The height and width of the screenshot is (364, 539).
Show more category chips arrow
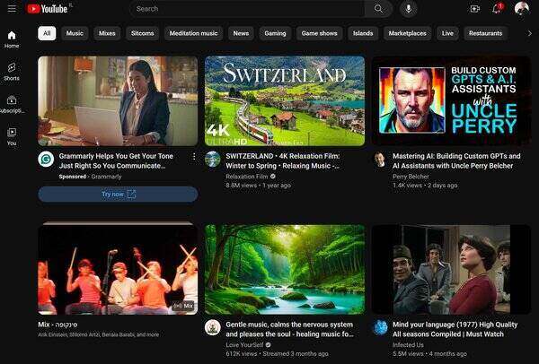(x=529, y=33)
